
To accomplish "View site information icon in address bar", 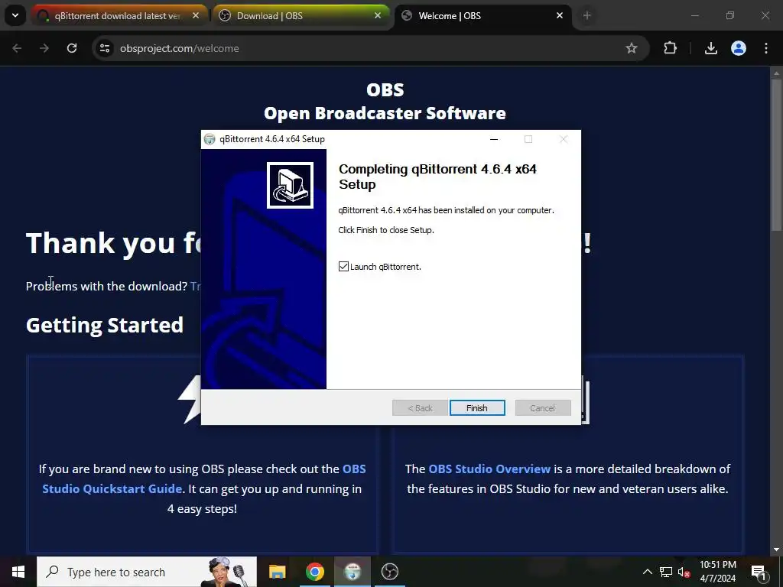I will pos(105,48).
